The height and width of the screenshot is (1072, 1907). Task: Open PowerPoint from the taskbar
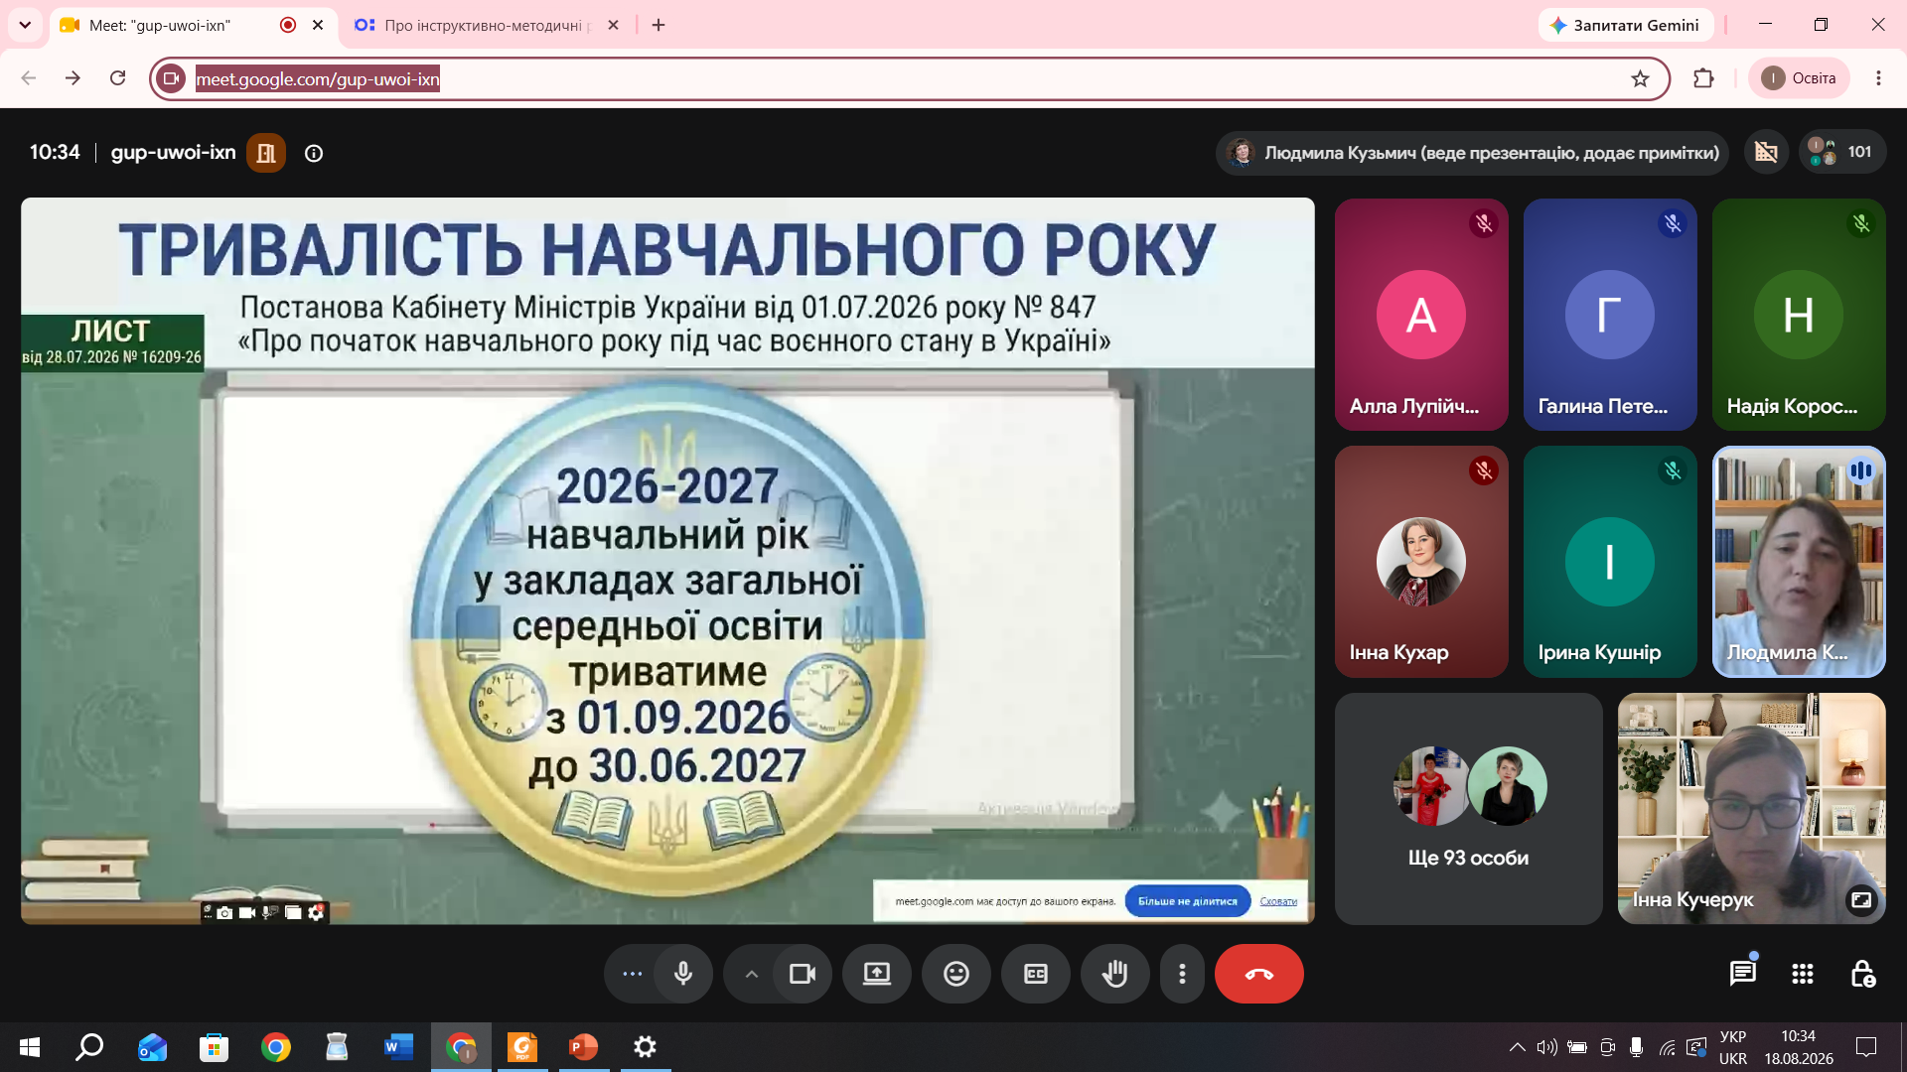[583, 1047]
